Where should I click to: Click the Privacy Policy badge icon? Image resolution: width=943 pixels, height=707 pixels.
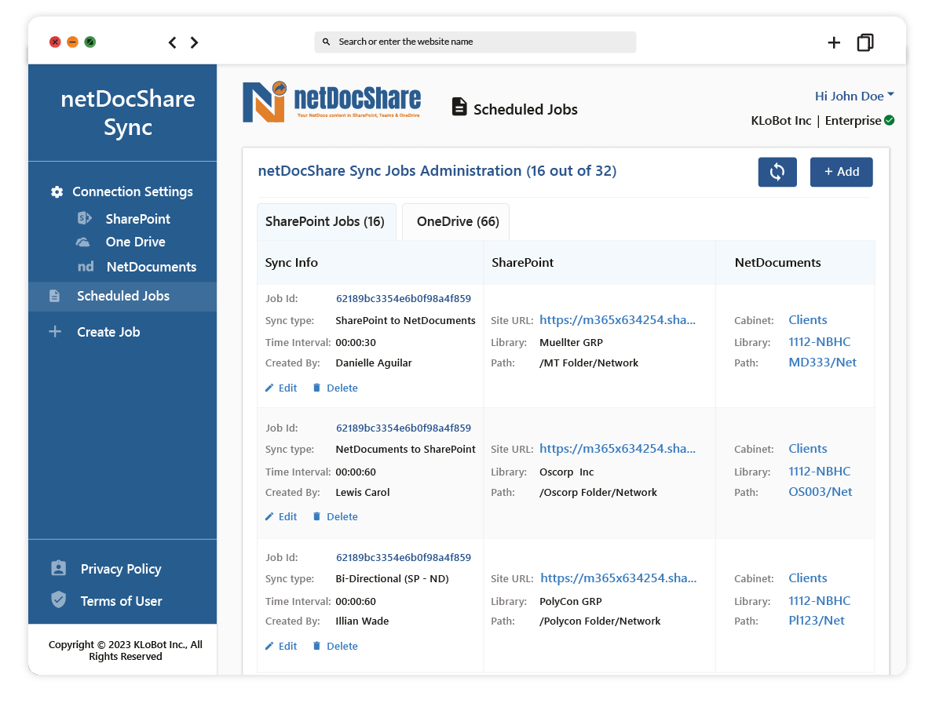tap(58, 569)
